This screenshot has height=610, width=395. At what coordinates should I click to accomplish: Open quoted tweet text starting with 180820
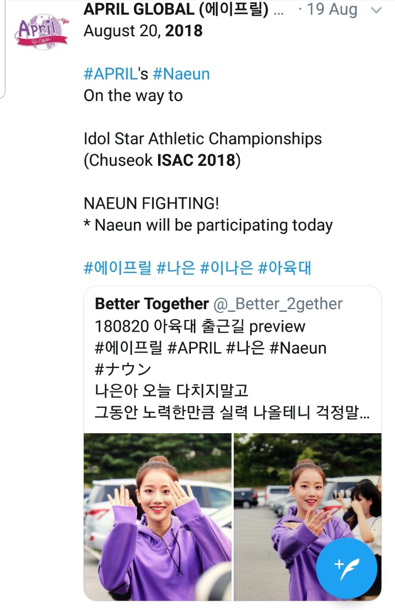[200, 326]
